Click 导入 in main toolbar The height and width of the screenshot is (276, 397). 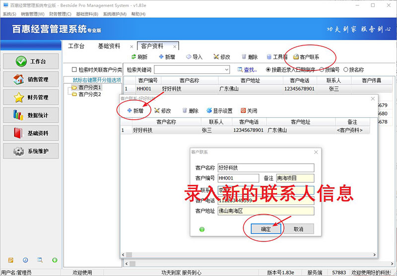[x=194, y=57]
